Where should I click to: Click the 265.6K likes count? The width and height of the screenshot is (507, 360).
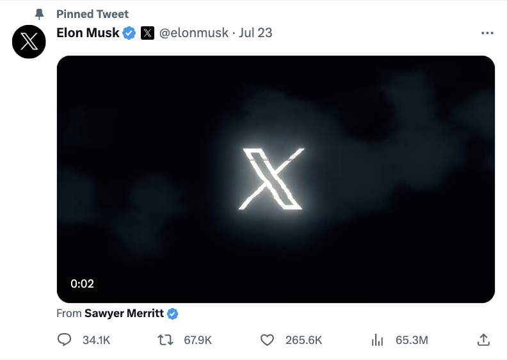303,340
